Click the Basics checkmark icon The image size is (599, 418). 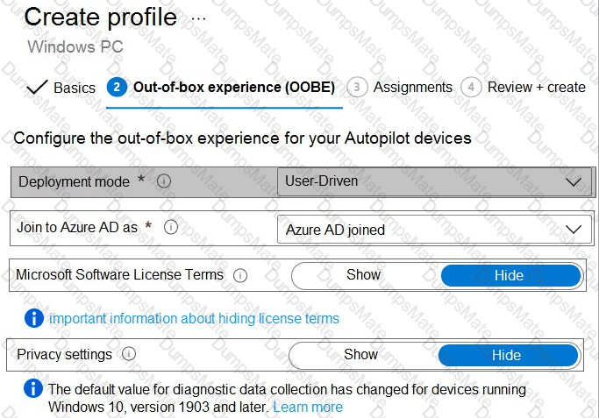(37, 88)
